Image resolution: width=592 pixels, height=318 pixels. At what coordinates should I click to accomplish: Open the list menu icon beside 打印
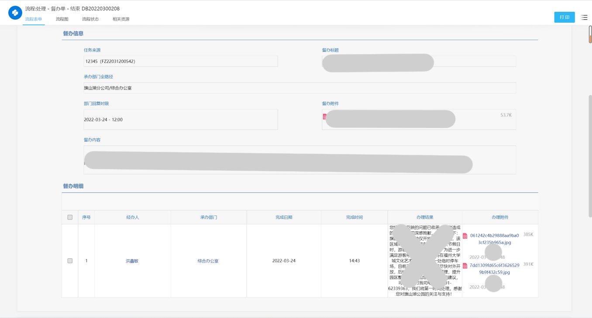585,17
